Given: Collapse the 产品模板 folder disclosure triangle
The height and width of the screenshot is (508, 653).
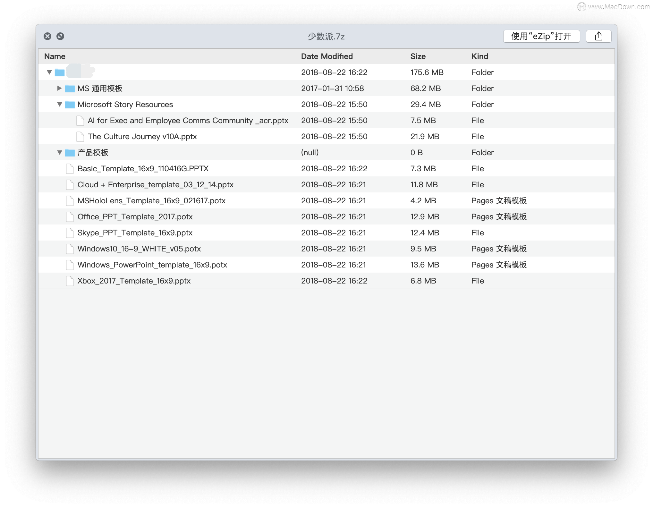Looking at the screenshot, I should click(60, 153).
